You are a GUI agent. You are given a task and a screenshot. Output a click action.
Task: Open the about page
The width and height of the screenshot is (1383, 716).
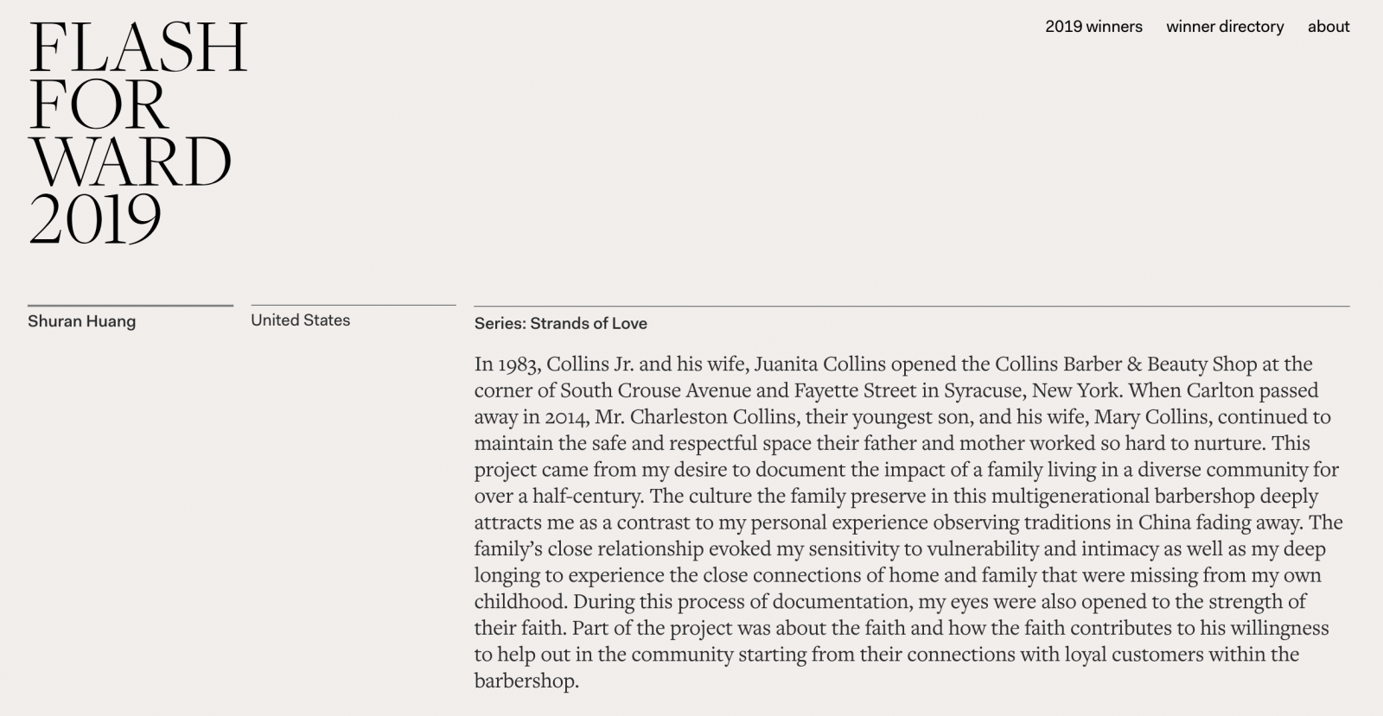(1329, 27)
